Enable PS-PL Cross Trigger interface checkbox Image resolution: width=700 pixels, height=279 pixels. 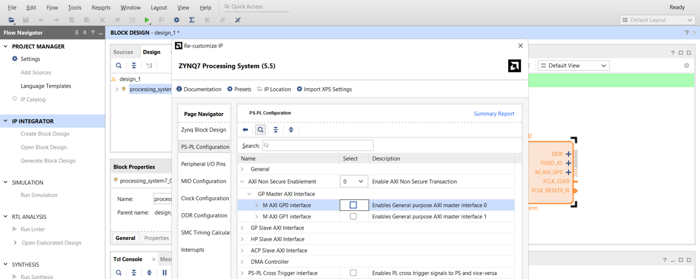[353, 273]
